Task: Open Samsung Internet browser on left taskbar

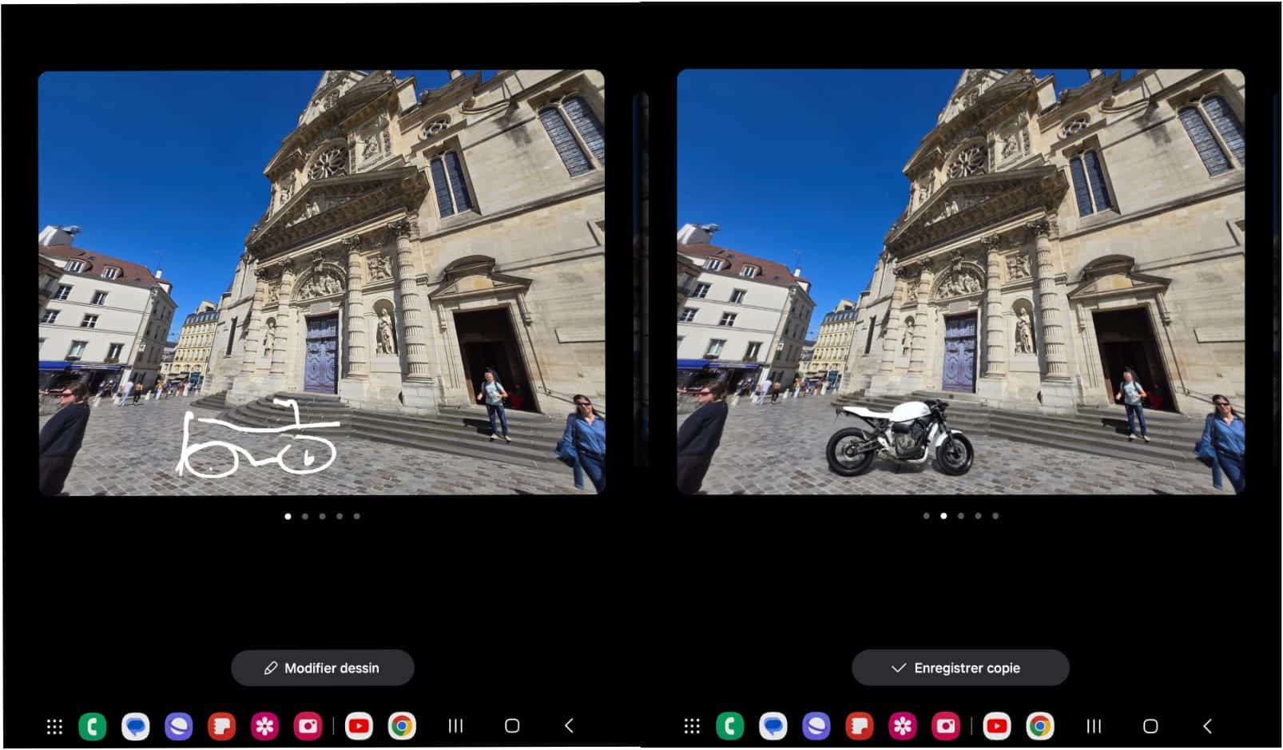Action: point(178,726)
